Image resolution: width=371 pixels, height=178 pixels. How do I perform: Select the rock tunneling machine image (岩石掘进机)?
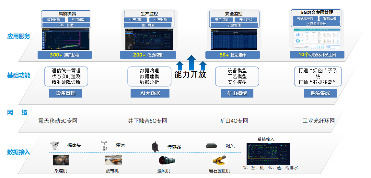click(x=219, y=160)
